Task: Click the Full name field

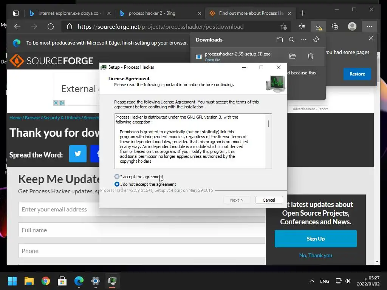Action: (142, 230)
